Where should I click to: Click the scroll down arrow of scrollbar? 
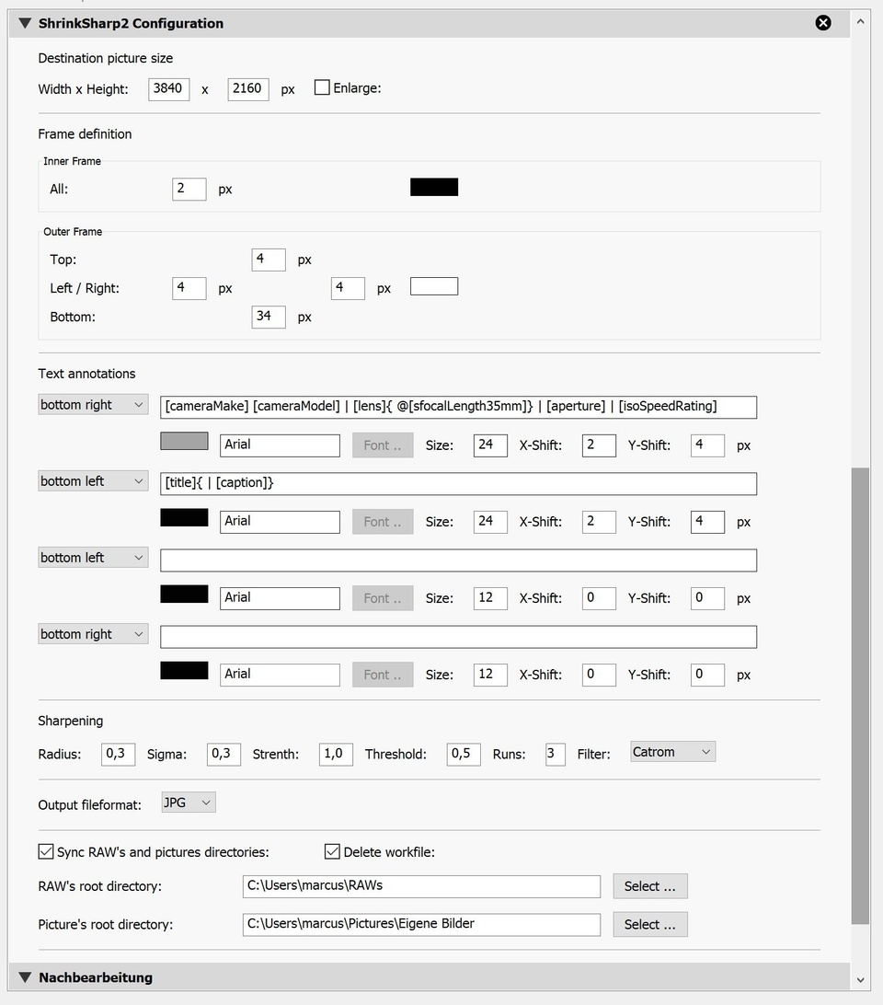[861, 980]
